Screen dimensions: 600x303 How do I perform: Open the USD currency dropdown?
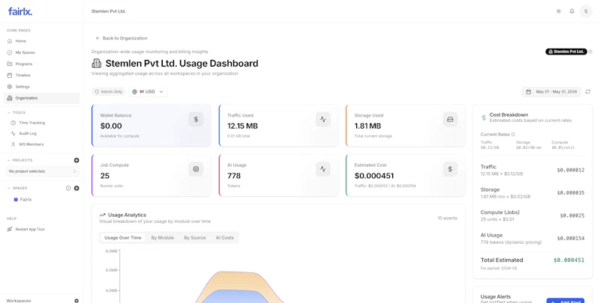point(148,91)
